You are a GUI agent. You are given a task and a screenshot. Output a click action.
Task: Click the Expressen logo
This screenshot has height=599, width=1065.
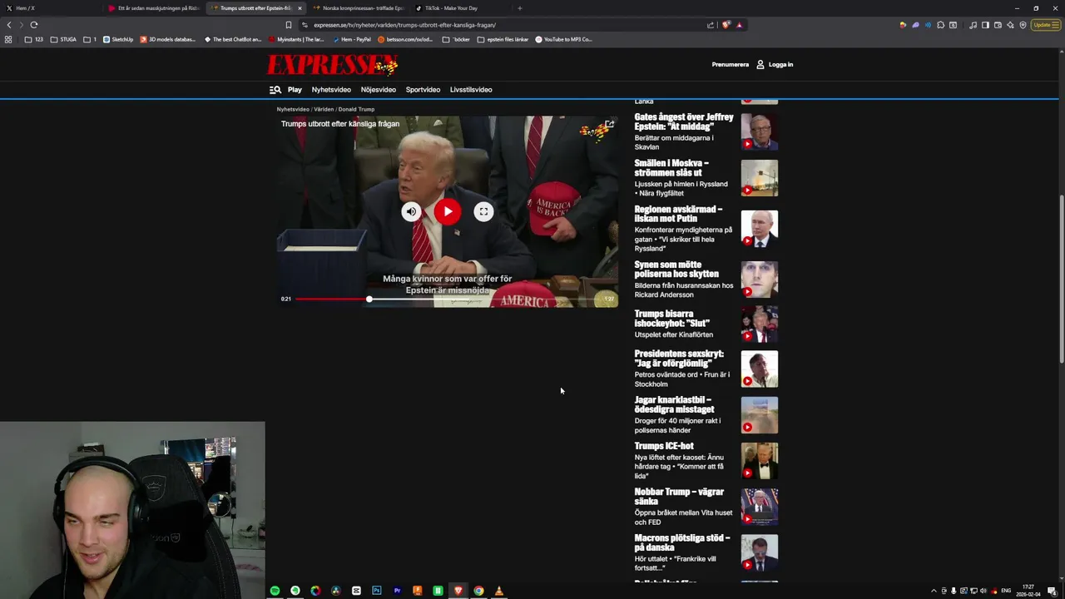click(x=332, y=65)
